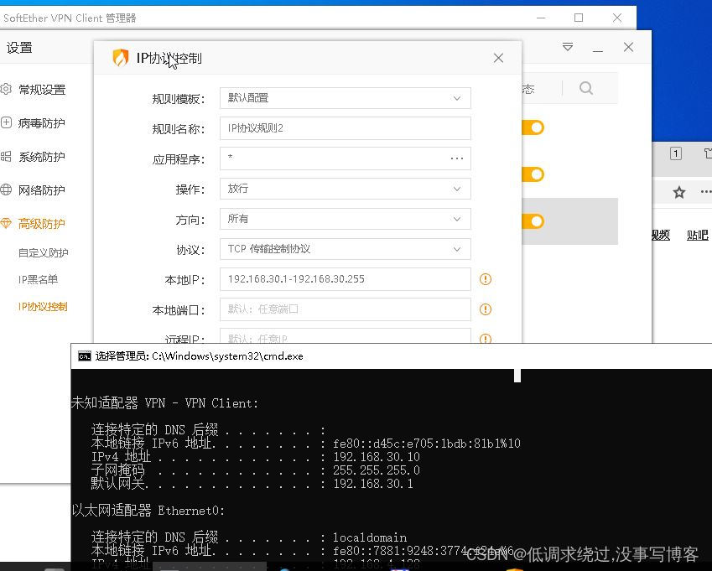Viewport: 712px width, 571px height.
Task: Click the browser favorites star icon
Action: pyautogui.click(x=679, y=193)
